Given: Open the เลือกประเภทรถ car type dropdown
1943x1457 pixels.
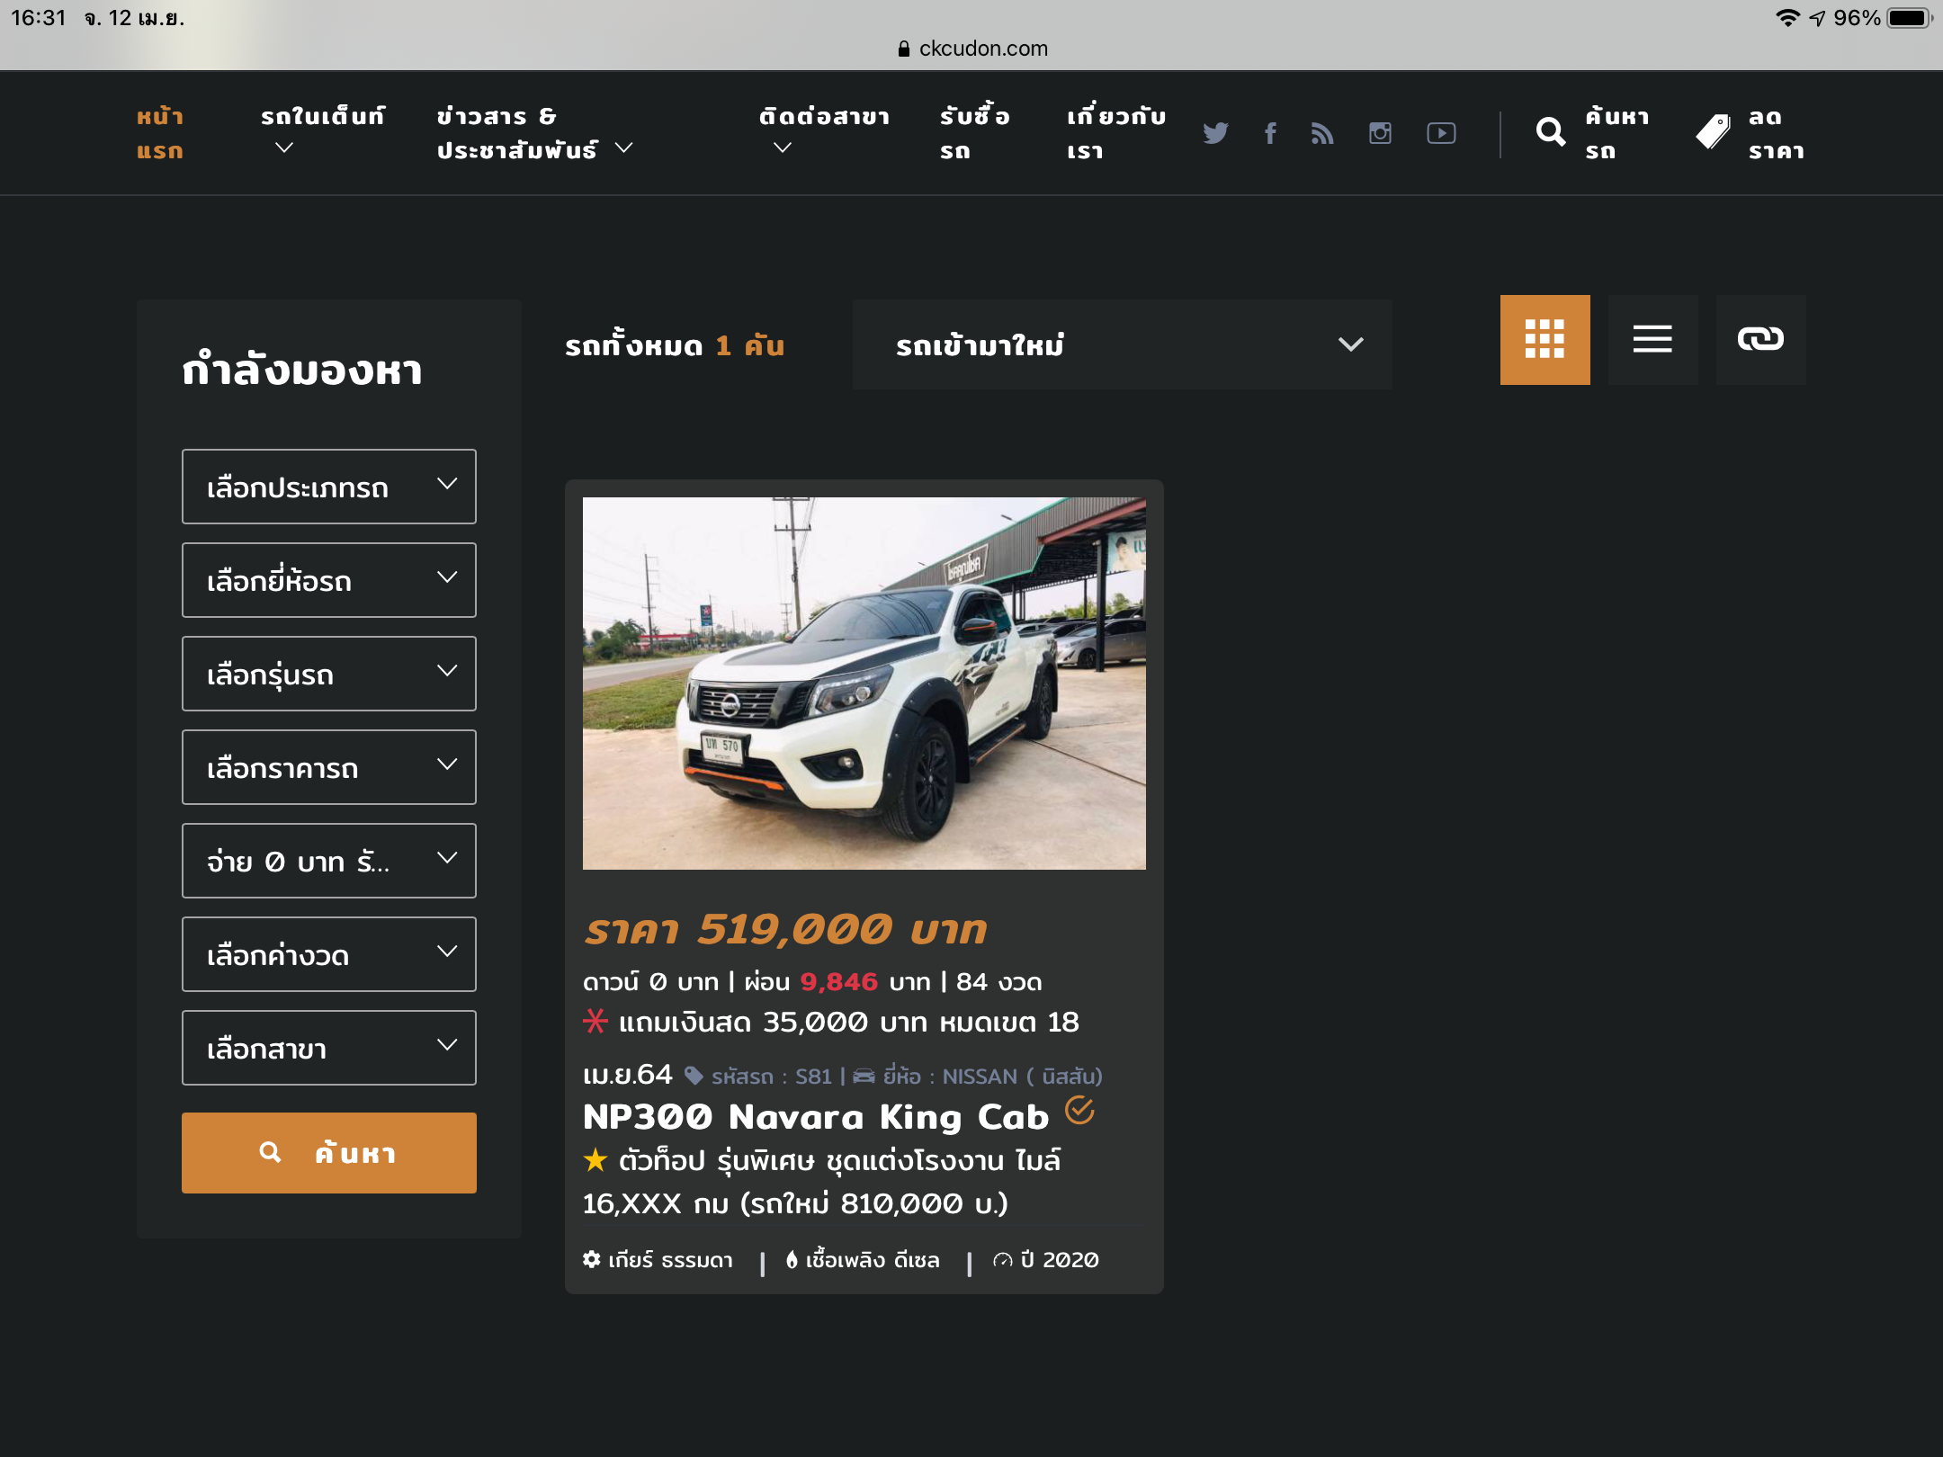Looking at the screenshot, I should point(328,487).
